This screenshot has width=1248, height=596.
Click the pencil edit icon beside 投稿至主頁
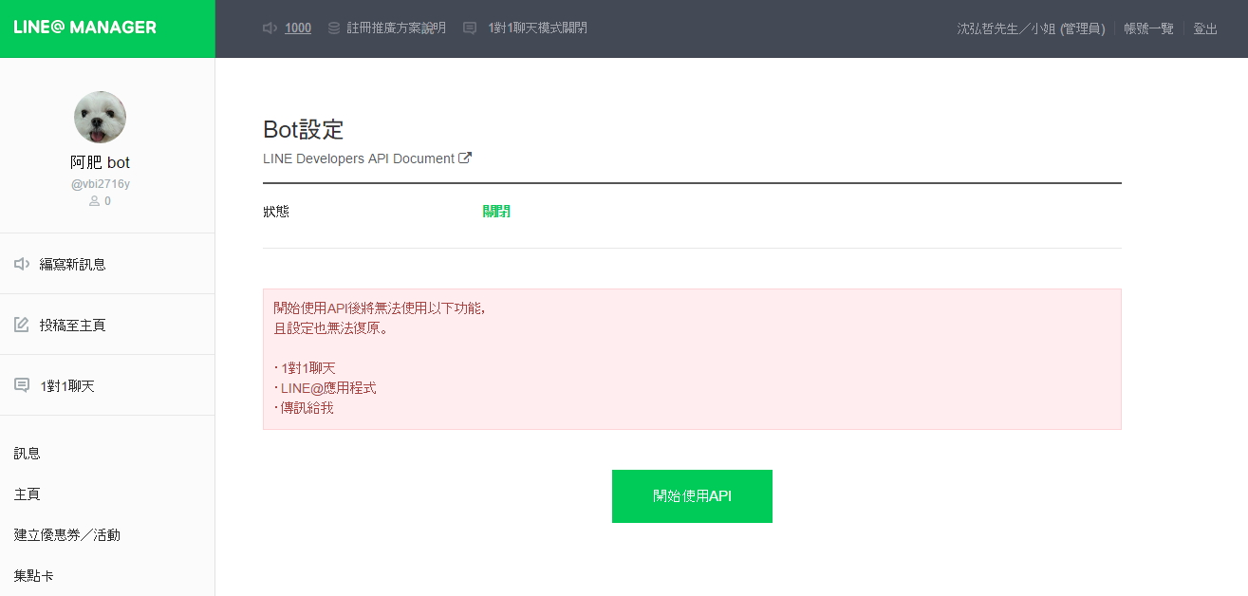pyautogui.click(x=22, y=325)
